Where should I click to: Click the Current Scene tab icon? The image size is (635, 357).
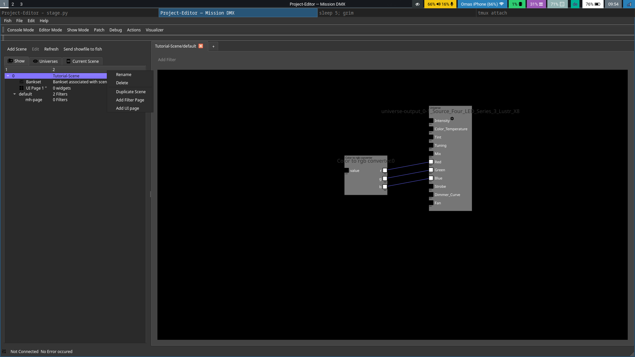[x=68, y=61]
